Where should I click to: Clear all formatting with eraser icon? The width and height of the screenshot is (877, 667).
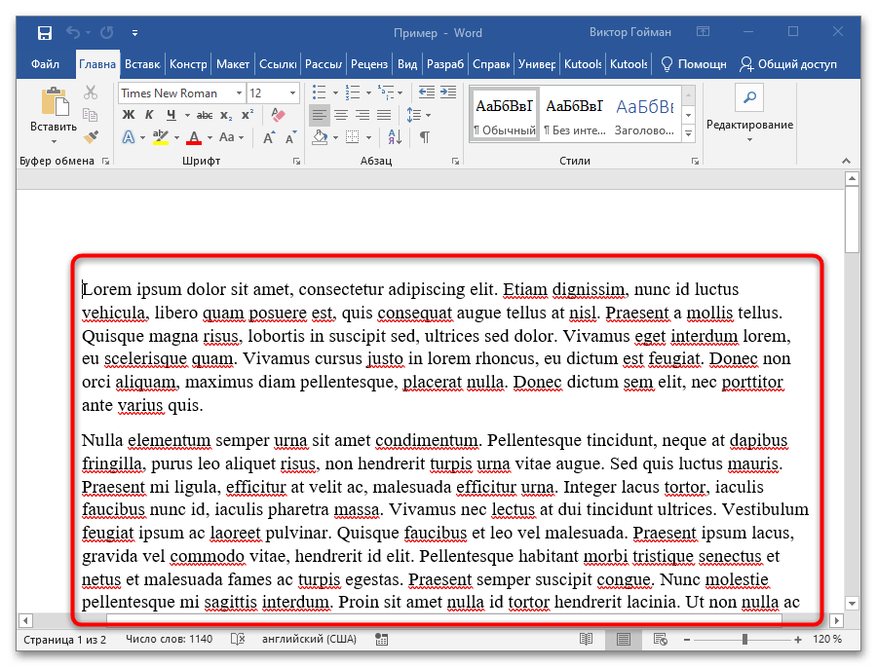(277, 115)
